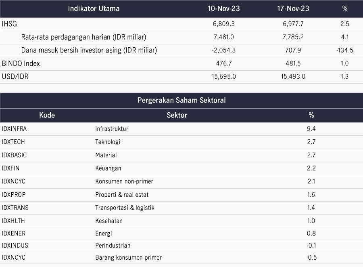
Task: Select the USD/IDR row label
Action: pos(15,76)
